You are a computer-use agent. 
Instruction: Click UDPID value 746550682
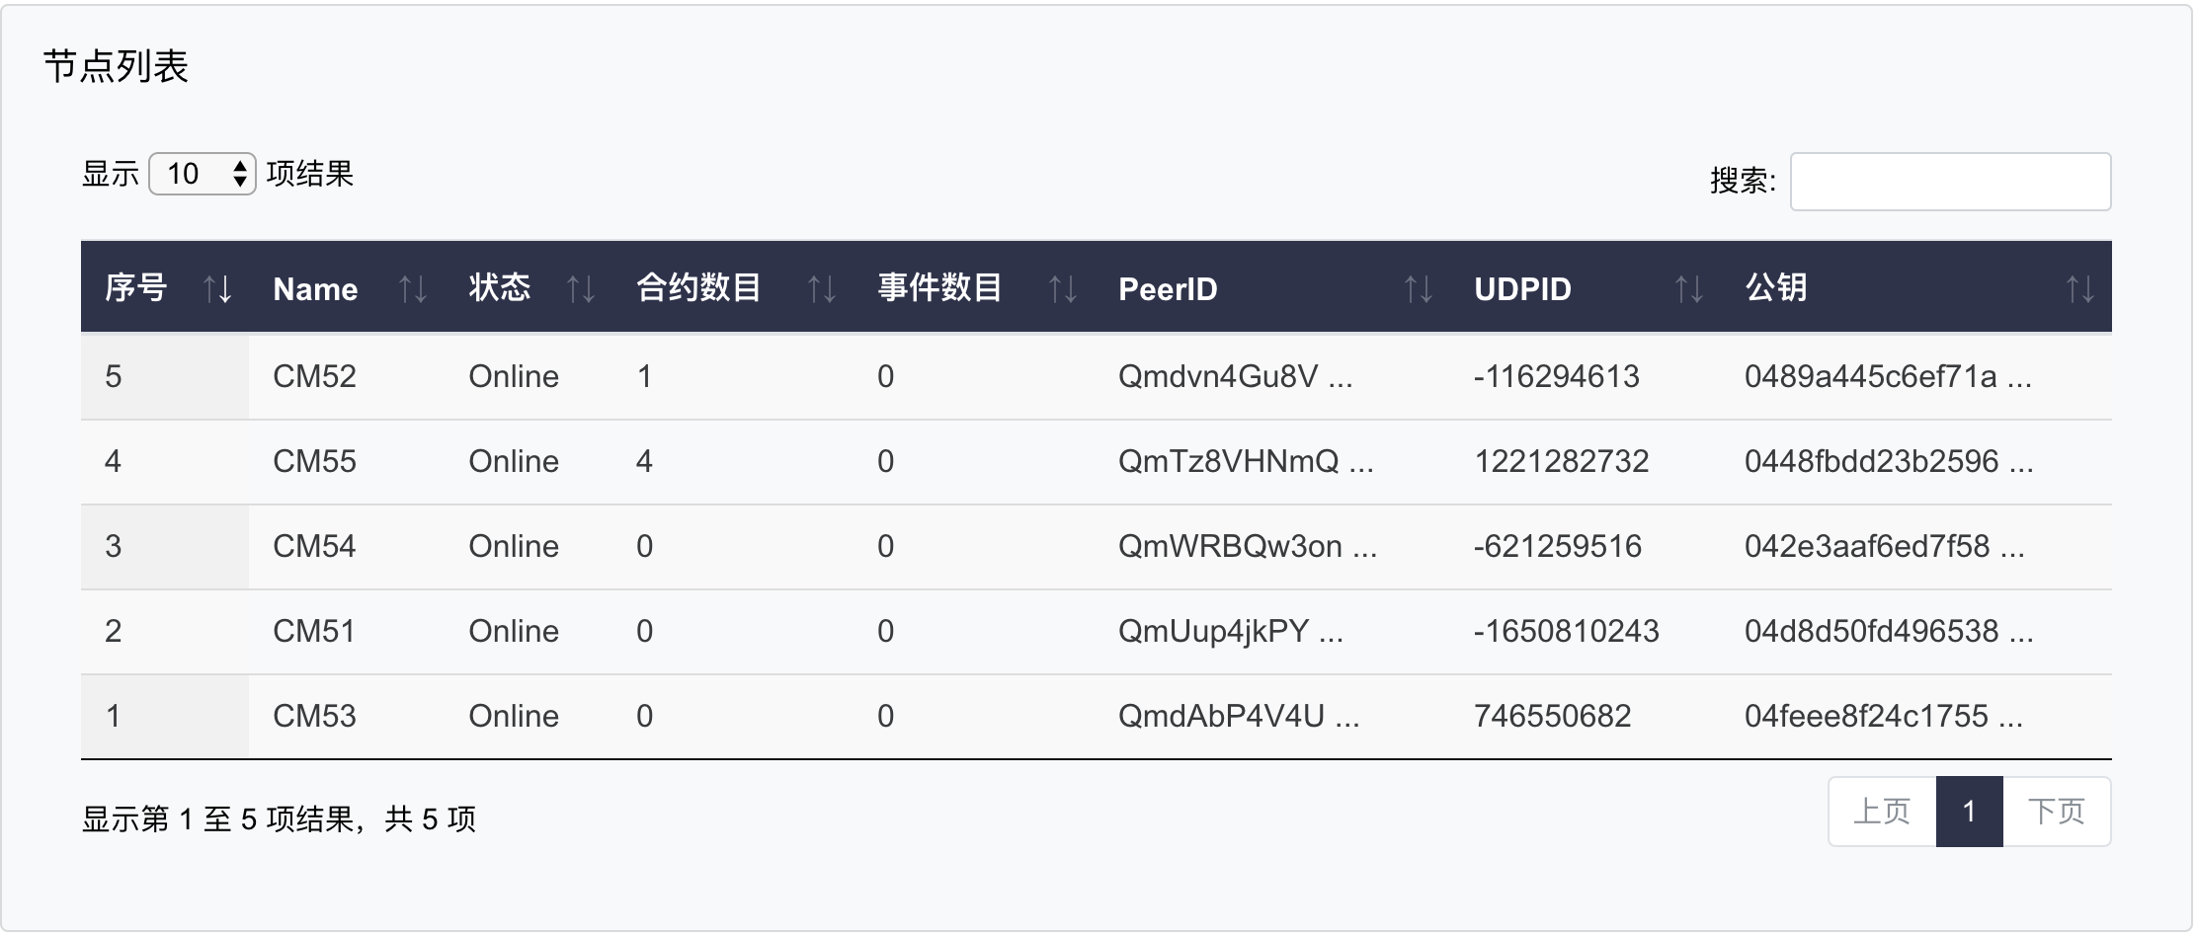click(1552, 716)
